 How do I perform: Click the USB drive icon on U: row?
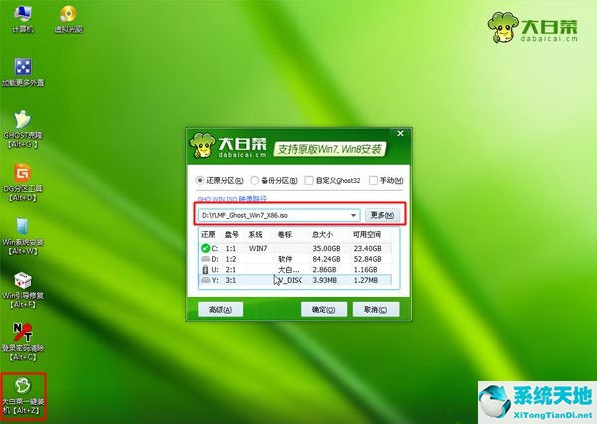click(205, 270)
